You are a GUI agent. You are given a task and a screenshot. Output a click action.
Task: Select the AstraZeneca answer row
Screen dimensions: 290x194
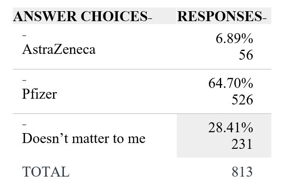click(x=142, y=46)
